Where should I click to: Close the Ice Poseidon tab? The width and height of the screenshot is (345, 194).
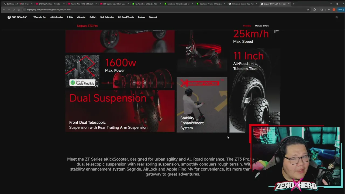(160, 4)
